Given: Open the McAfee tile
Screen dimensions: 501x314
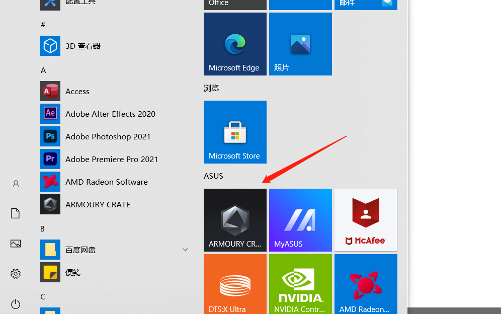Looking at the screenshot, I should 366,220.
